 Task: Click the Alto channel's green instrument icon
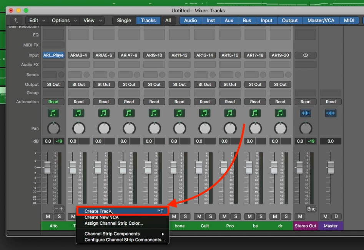point(53,113)
